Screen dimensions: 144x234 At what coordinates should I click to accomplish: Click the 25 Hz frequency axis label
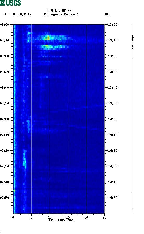[104, 217]
